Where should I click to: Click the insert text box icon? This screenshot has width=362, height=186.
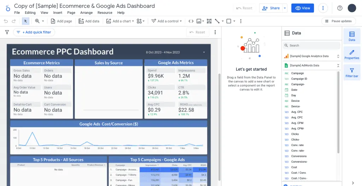click(209, 21)
